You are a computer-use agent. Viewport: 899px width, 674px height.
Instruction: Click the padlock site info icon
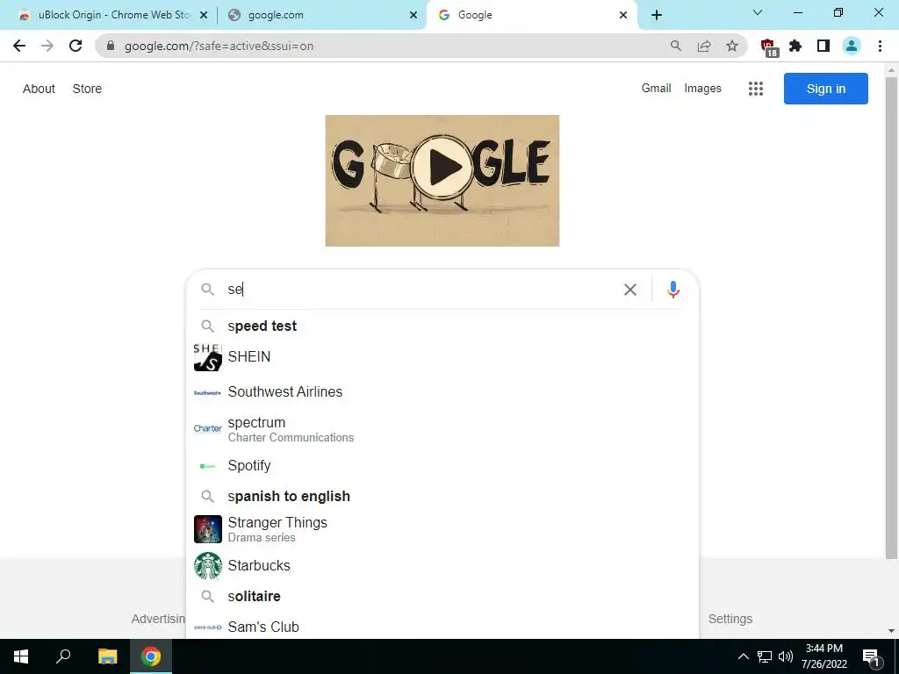(111, 46)
